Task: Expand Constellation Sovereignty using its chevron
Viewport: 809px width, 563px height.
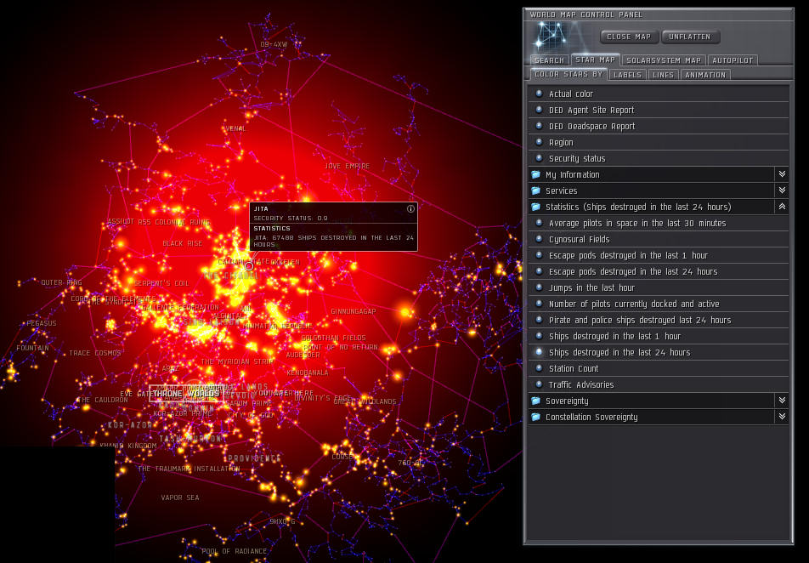Action: pyautogui.click(x=781, y=417)
